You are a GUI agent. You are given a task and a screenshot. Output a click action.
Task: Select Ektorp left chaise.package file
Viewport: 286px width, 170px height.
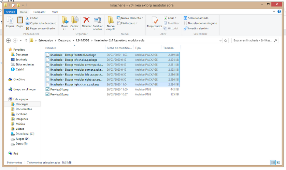tap(112, 60)
